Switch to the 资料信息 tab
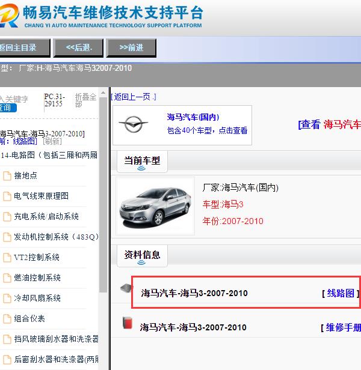The image size is (361, 370). [x=142, y=256]
